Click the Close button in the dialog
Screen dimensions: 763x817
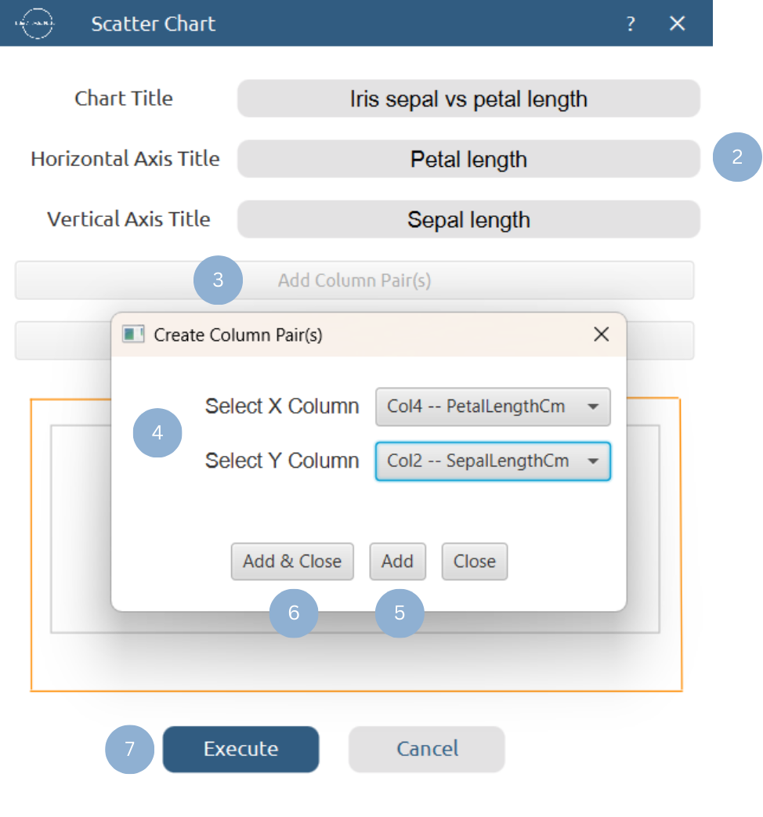(474, 561)
